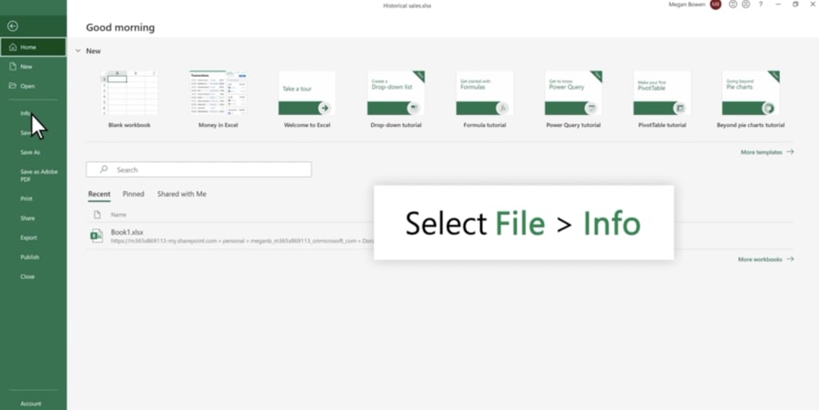
Task: Create a Blank workbook
Action: click(x=129, y=99)
